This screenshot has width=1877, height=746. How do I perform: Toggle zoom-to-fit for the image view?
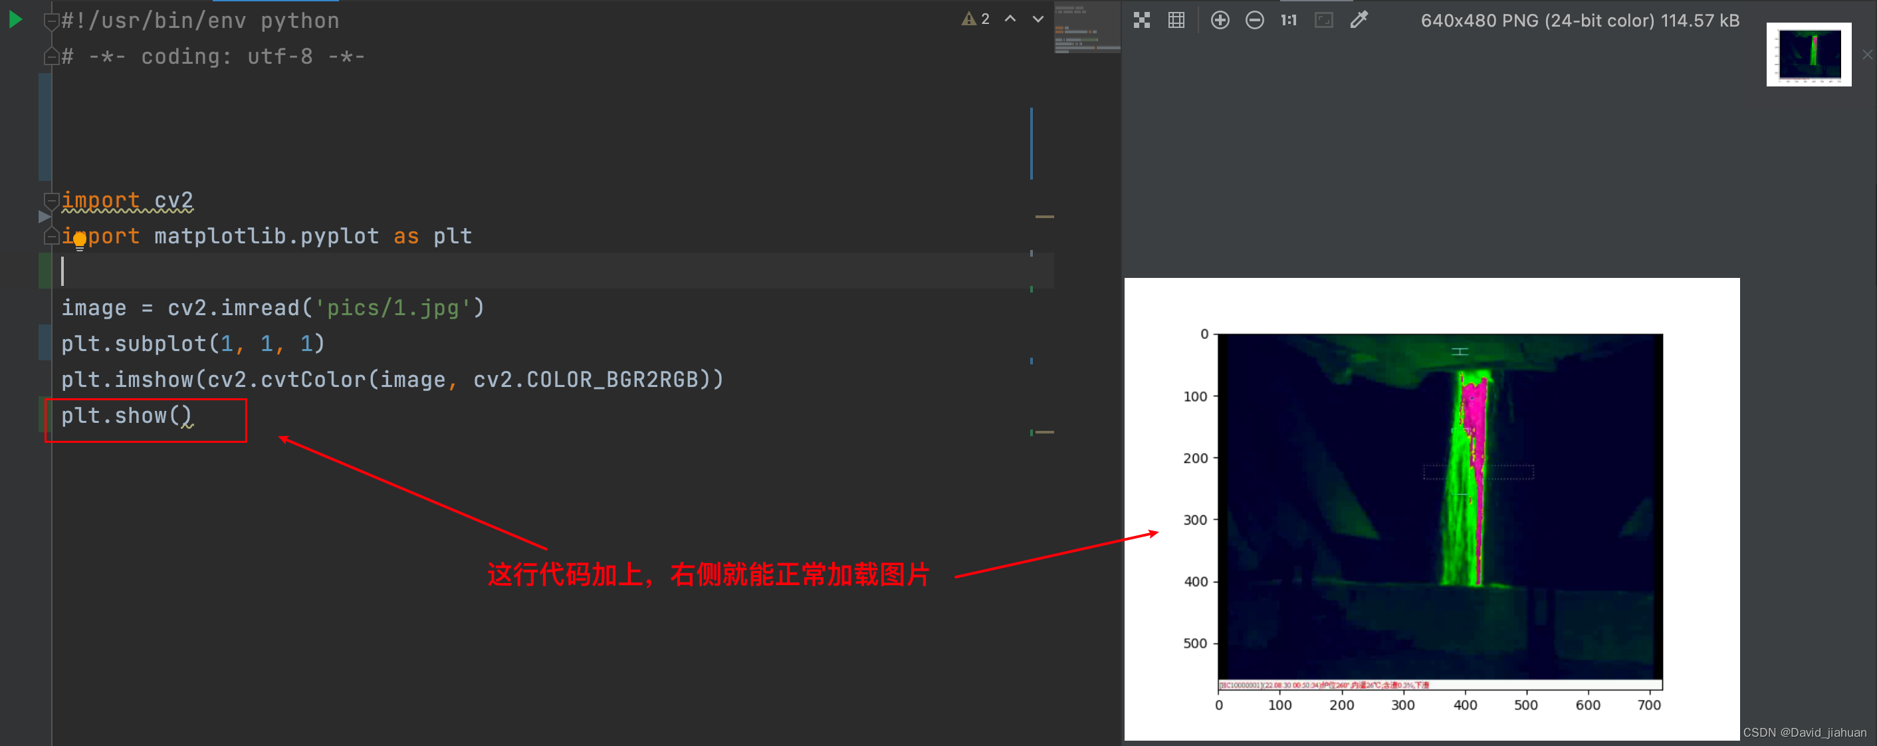[1323, 20]
